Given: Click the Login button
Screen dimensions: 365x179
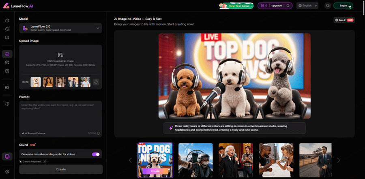Looking at the screenshot, I should point(343,6).
